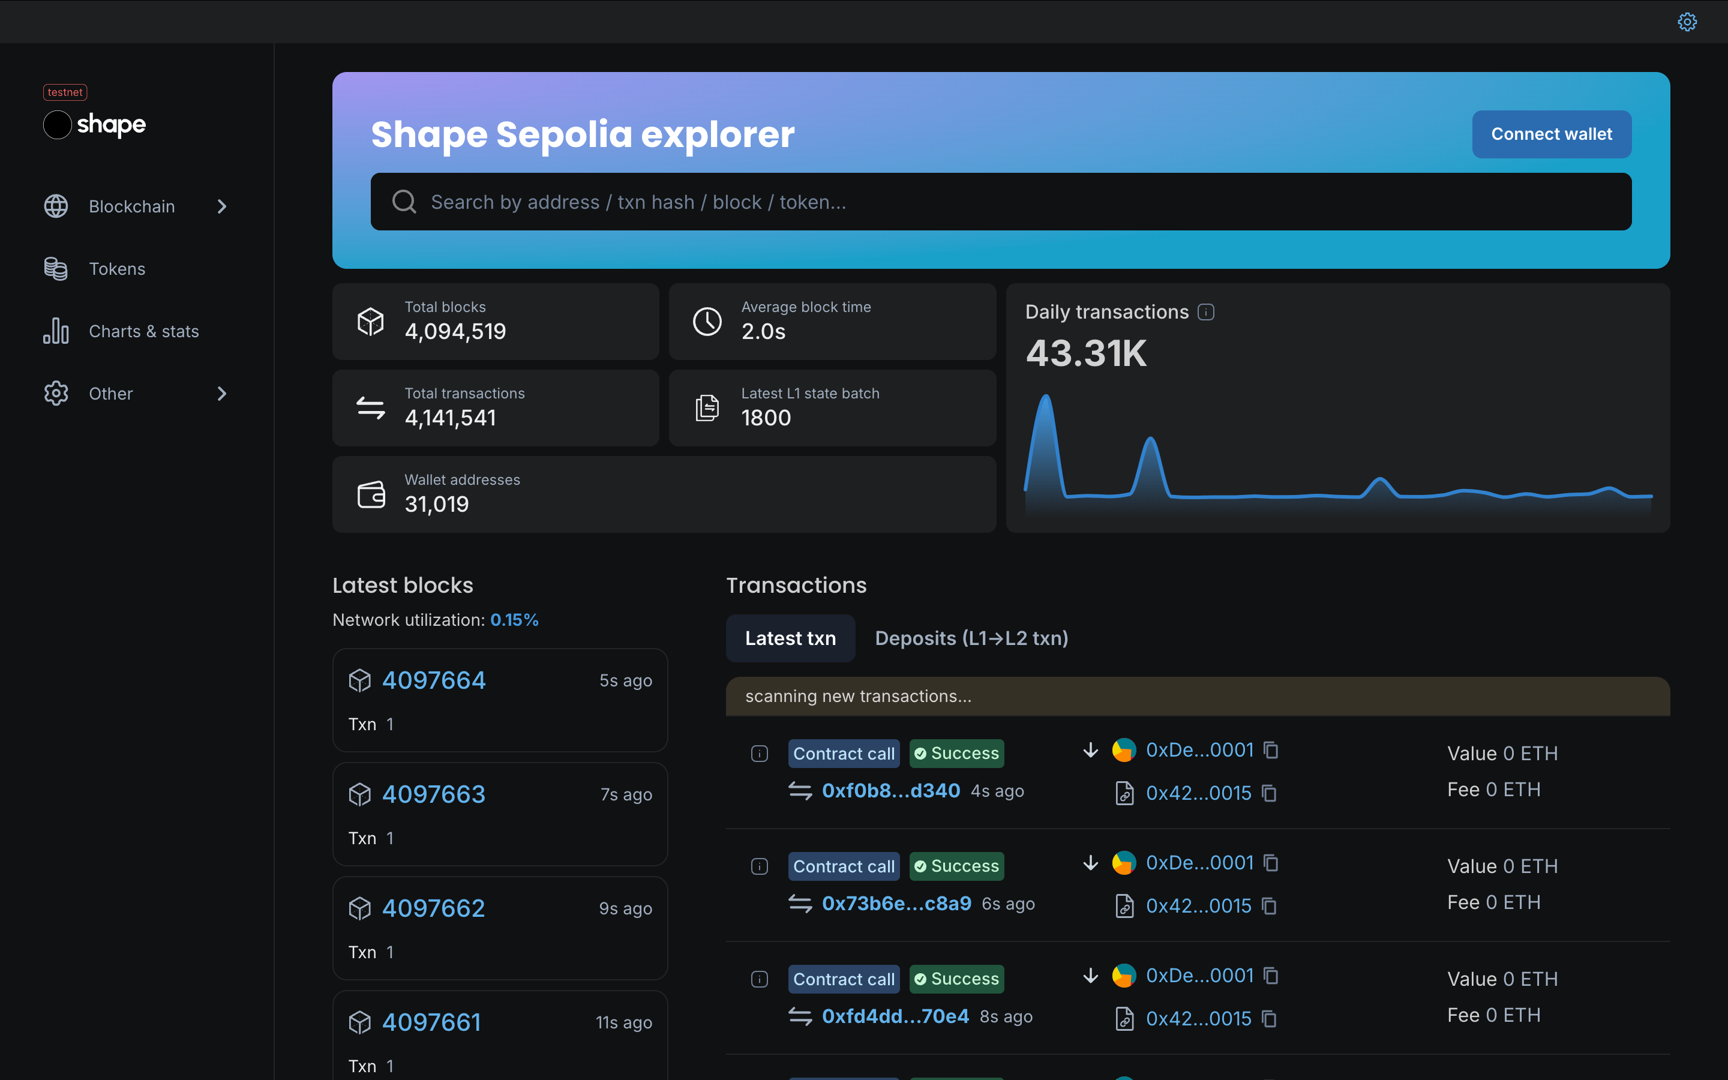Open block 4097664 link
The height and width of the screenshot is (1080, 1728).
(433, 680)
